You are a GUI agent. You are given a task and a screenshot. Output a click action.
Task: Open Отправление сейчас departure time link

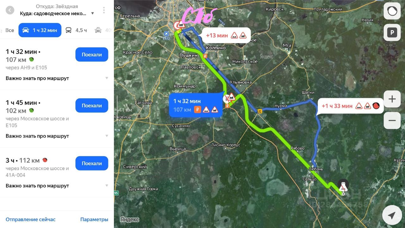pyautogui.click(x=30, y=219)
